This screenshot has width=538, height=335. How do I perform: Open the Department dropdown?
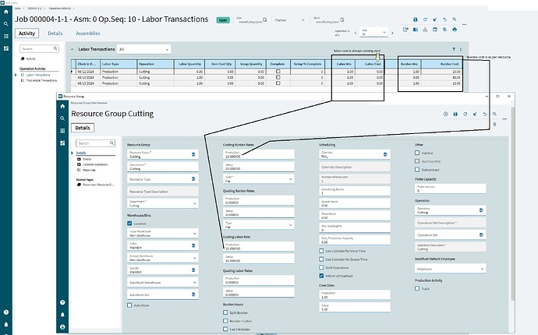point(163,203)
